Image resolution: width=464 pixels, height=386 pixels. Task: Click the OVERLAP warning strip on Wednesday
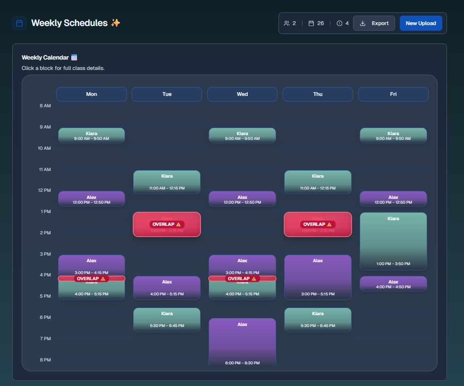pyautogui.click(x=242, y=279)
